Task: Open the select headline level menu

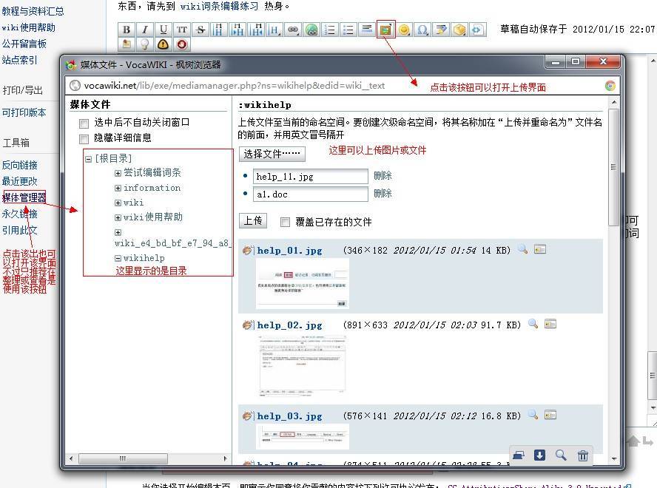Action: [x=274, y=30]
